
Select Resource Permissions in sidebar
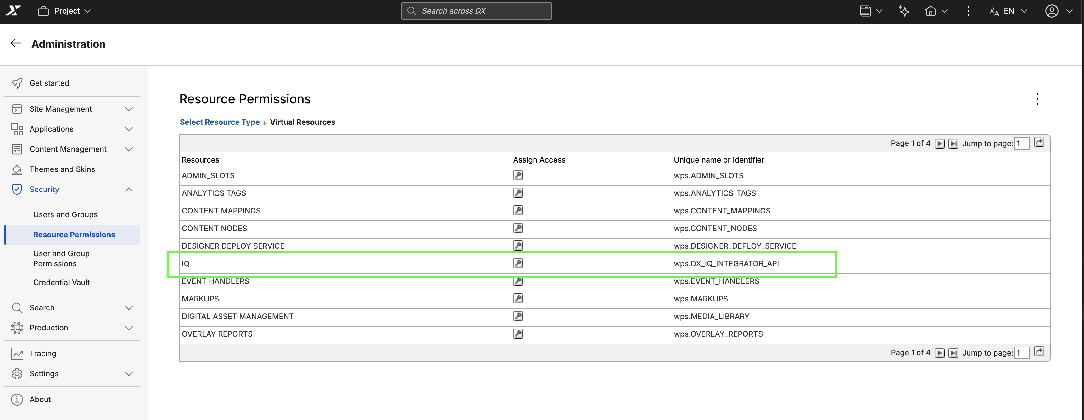72,235
